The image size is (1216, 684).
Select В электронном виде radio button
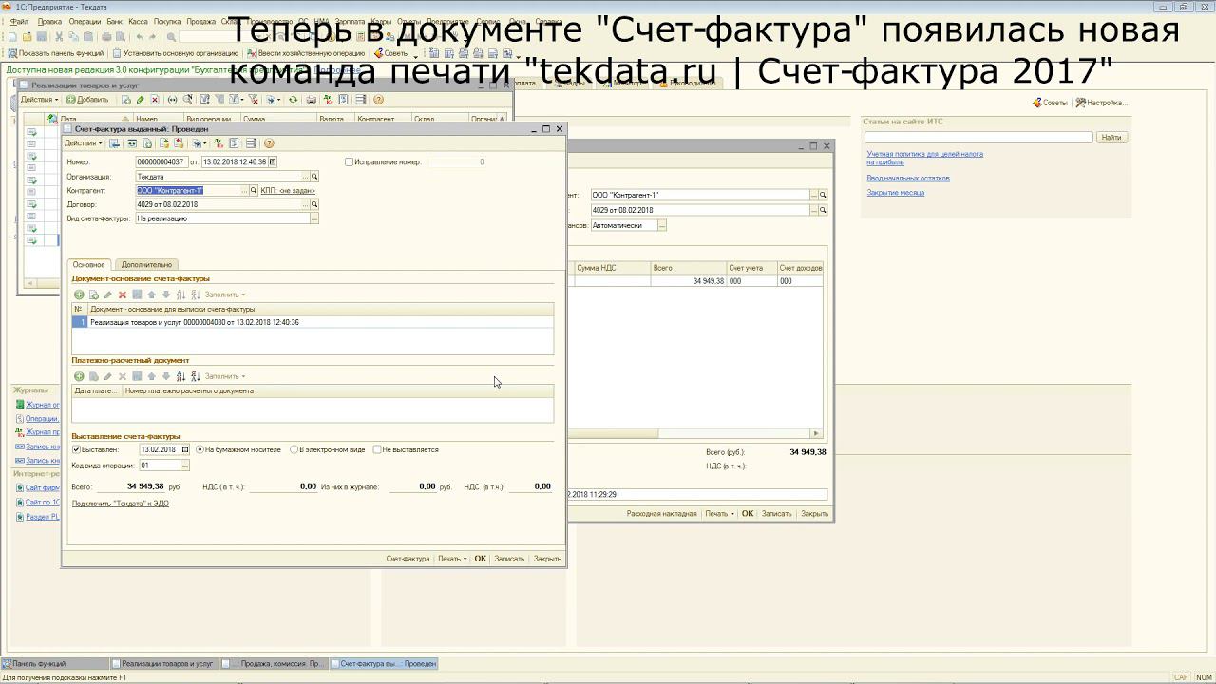click(x=294, y=449)
